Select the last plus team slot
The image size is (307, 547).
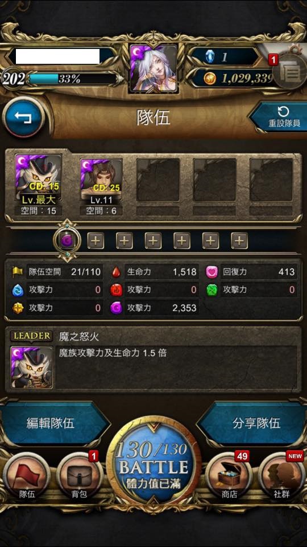click(x=239, y=240)
